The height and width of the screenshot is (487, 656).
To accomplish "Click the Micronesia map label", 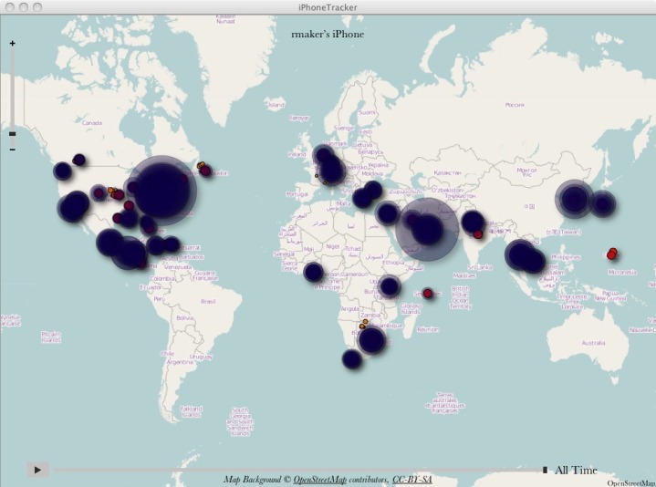I will click(x=622, y=272).
